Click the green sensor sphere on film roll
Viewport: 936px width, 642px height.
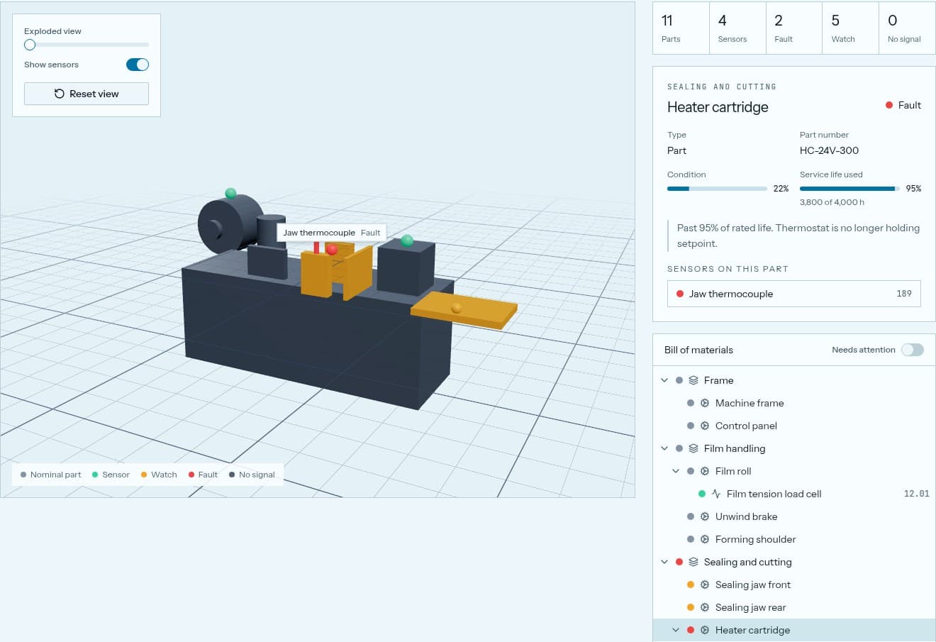coord(230,193)
